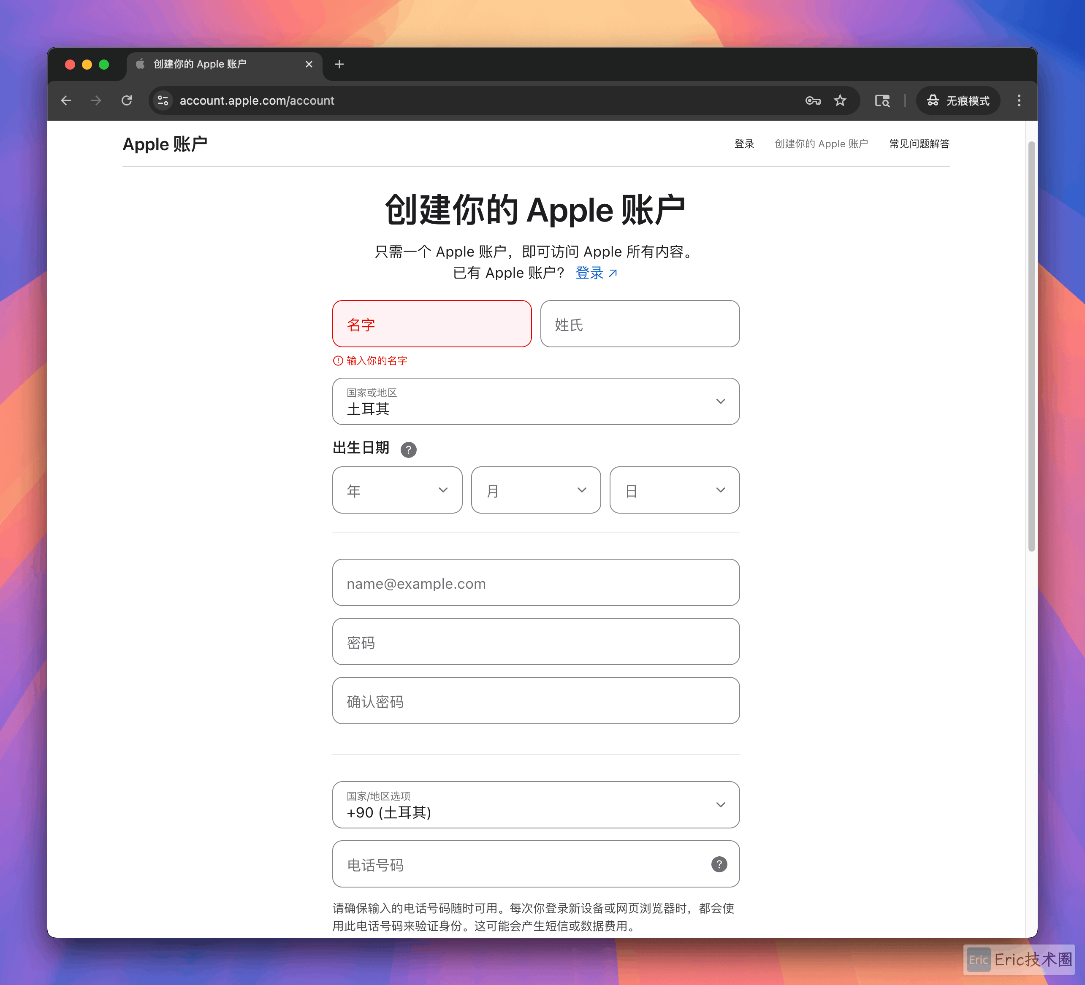Click the page vertical scrollbar thumb

pos(1031,346)
